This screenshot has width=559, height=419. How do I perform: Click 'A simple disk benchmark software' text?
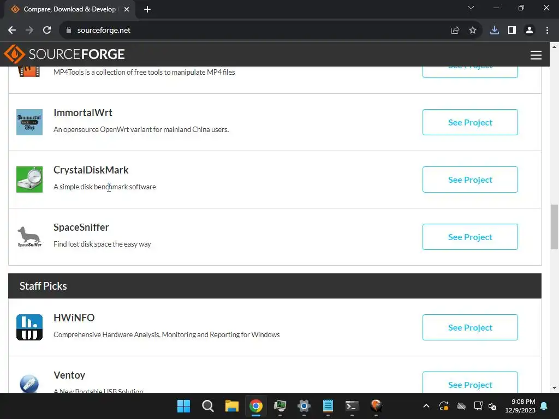point(104,187)
